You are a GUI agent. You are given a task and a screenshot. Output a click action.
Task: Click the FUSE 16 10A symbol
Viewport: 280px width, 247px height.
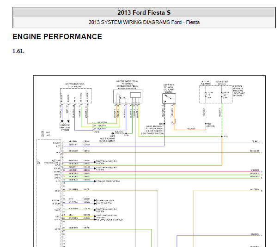click(x=206, y=95)
